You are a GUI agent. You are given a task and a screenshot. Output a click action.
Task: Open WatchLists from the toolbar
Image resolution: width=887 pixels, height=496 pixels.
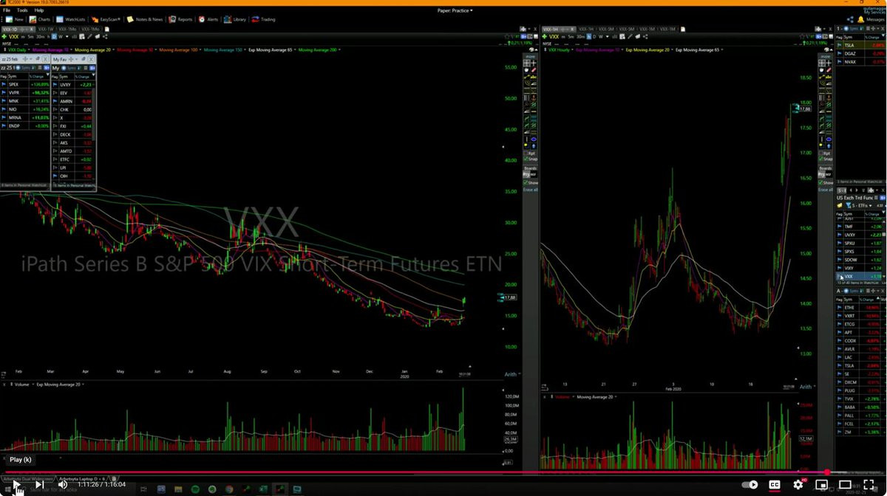[x=70, y=19]
